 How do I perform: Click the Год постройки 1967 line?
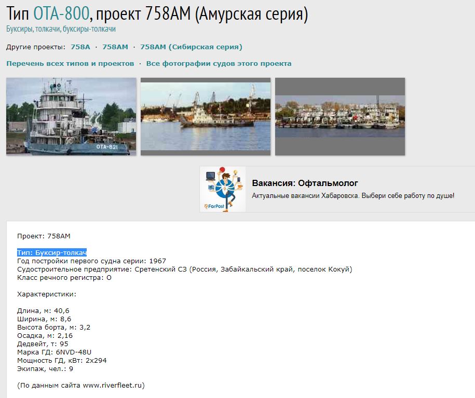click(91, 261)
